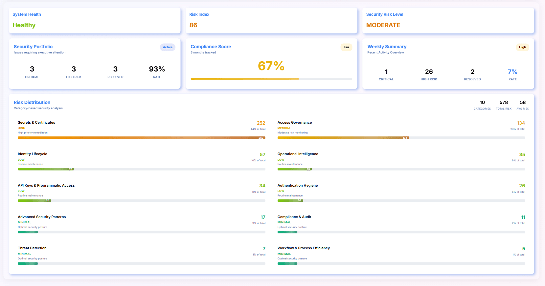
Task: Click the Healthy status value
Action: (24, 25)
